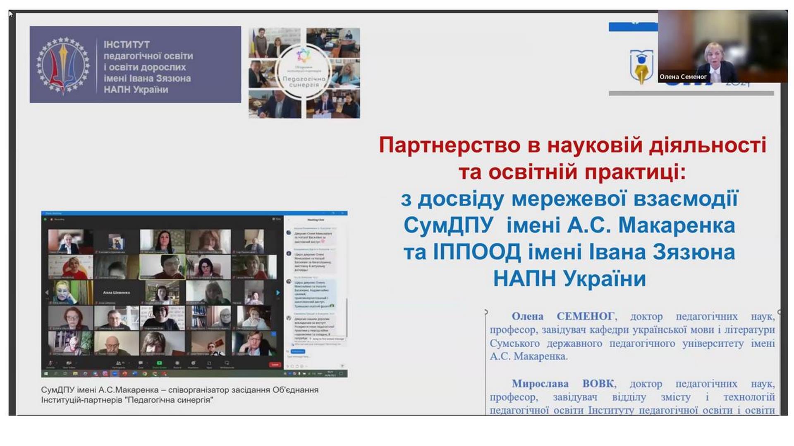Screen dimensions: 794x446
Task: Click the Алла Шевенко participant tile
Action: [117, 292]
